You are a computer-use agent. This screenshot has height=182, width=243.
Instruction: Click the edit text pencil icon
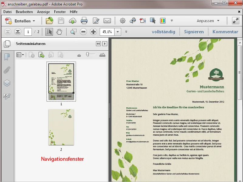coord(96,21)
